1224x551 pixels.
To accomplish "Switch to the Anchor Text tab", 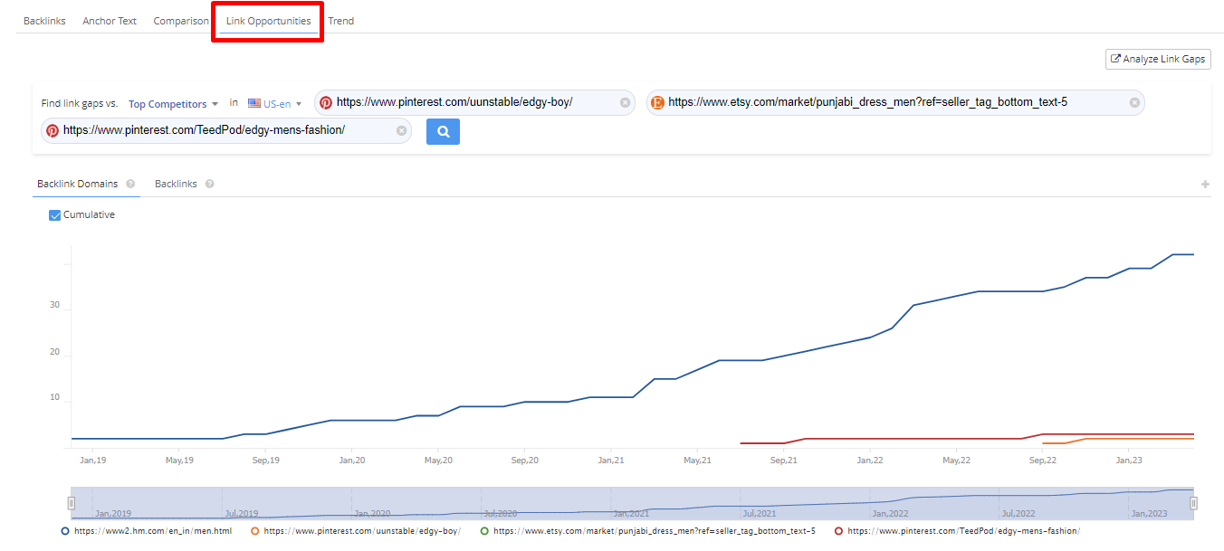I will pos(110,21).
